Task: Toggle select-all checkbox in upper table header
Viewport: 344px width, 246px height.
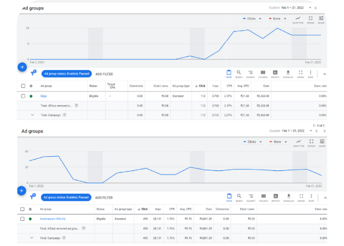Action: click(23, 86)
